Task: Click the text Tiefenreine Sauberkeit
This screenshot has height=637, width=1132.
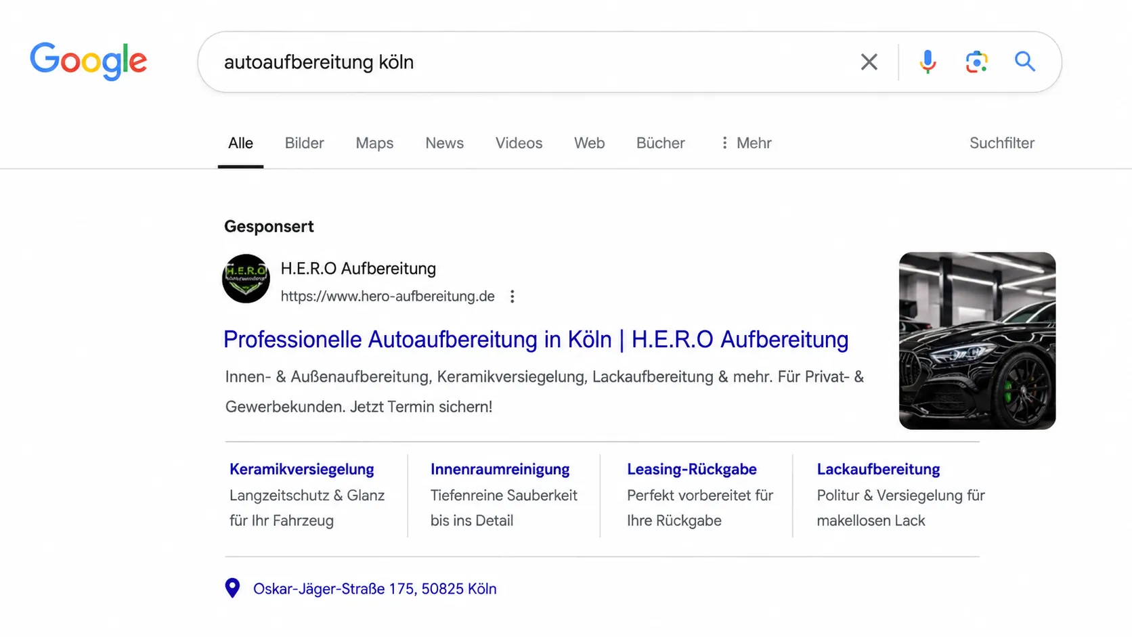Action: (x=504, y=496)
